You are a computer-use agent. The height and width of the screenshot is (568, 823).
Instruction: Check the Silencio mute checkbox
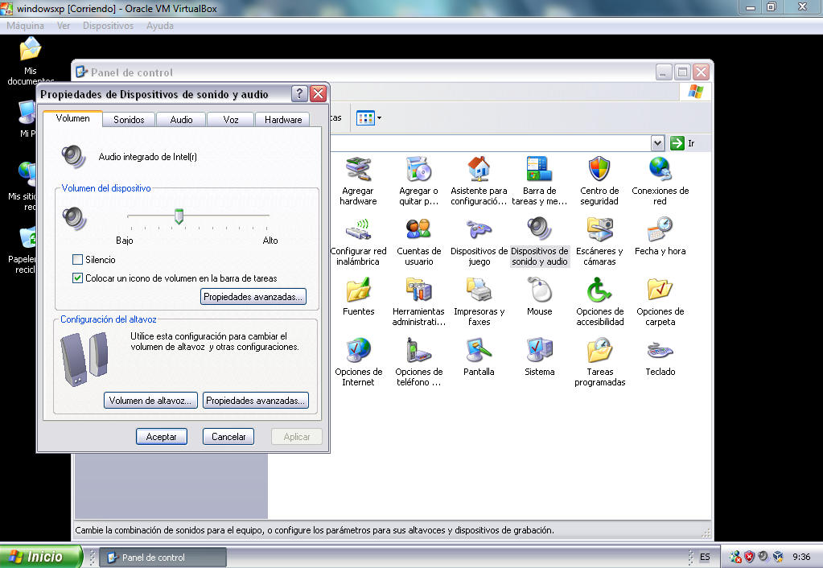click(x=78, y=259)
